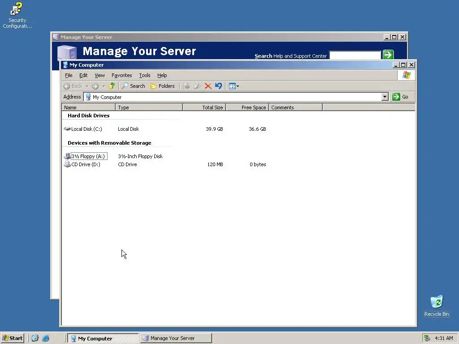The width and height of the screenshot is (459, 344).
Task: Select the CD Drive (D:) icon
Action: click(67, 164)
